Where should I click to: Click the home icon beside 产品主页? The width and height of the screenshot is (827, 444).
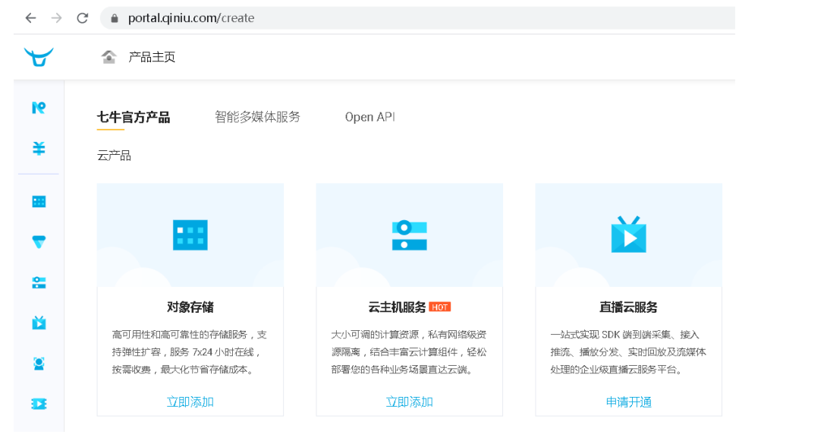[108, 56]
